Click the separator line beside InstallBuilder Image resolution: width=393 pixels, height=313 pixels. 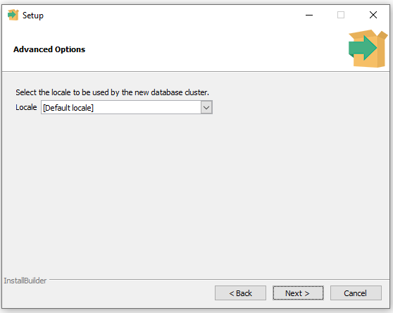pos(219,279)
